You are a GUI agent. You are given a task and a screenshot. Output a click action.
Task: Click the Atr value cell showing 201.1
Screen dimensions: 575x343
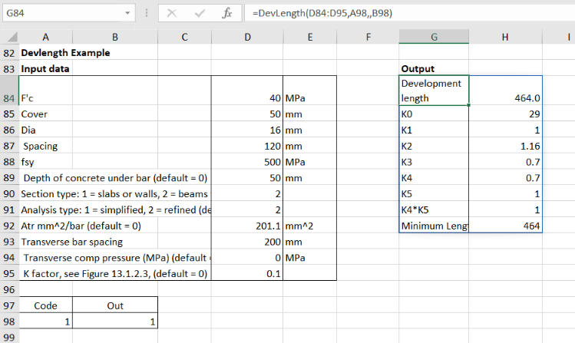pos(246,226)
